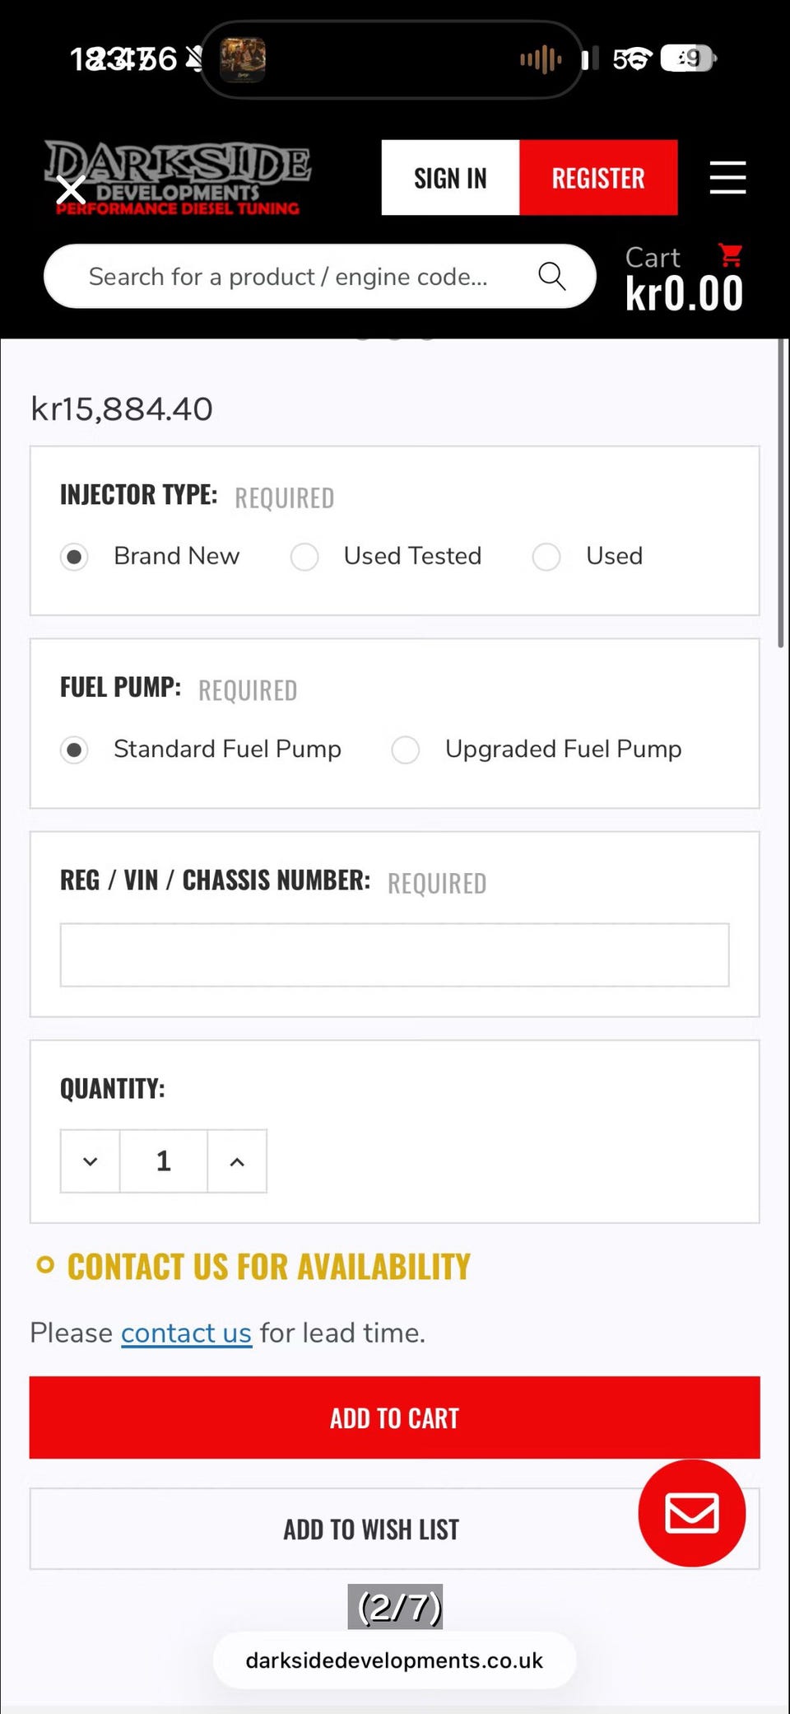Viewport: 790px width, 1714px height.
Task: Click the search magnifier icon
Action: [552, 277]
